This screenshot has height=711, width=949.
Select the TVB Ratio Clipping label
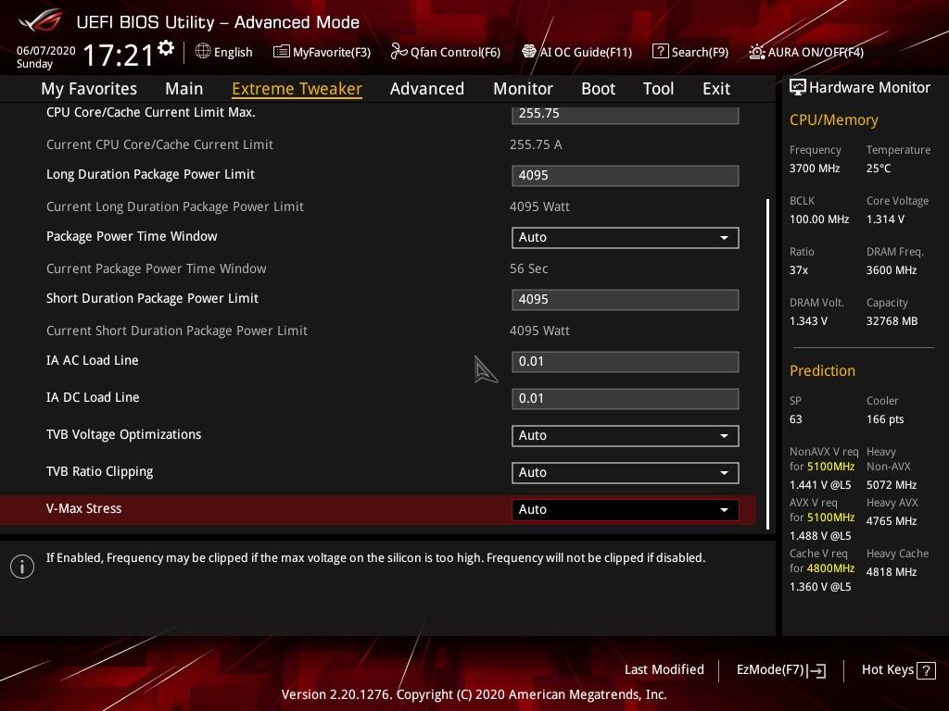tap(100, 471)
